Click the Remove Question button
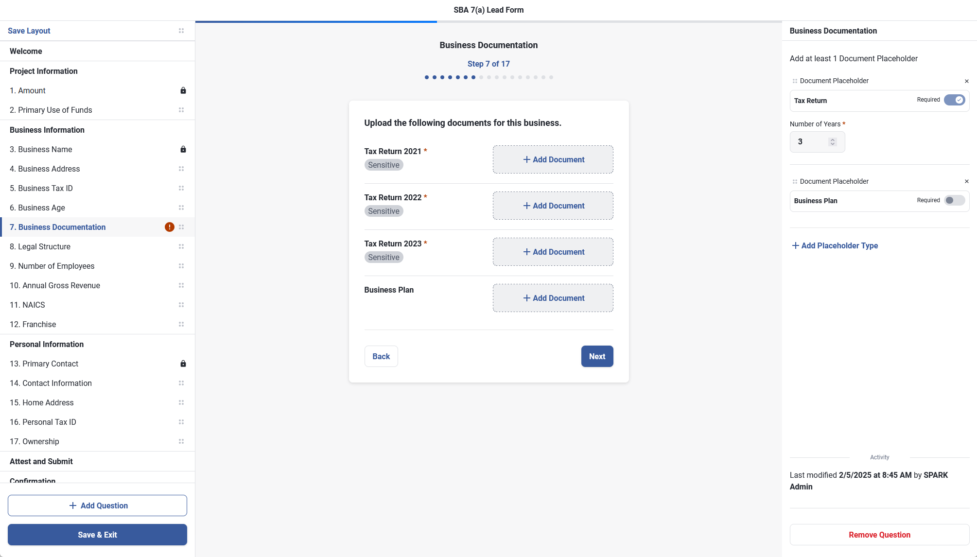Image resolution: width=977 pixels, height=557 pixels. point(879,535)
